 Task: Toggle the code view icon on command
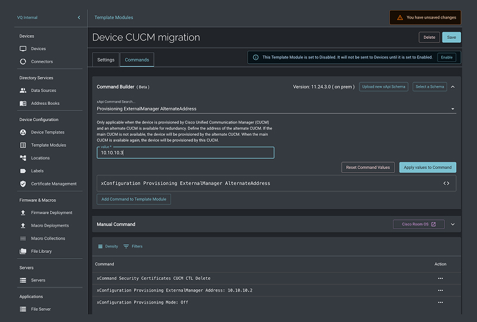tap(446, 183)
